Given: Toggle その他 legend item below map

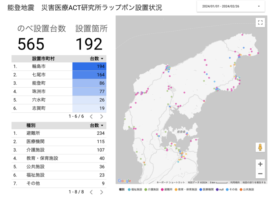Looking at the screenshot, I should (x=231, y=190).
